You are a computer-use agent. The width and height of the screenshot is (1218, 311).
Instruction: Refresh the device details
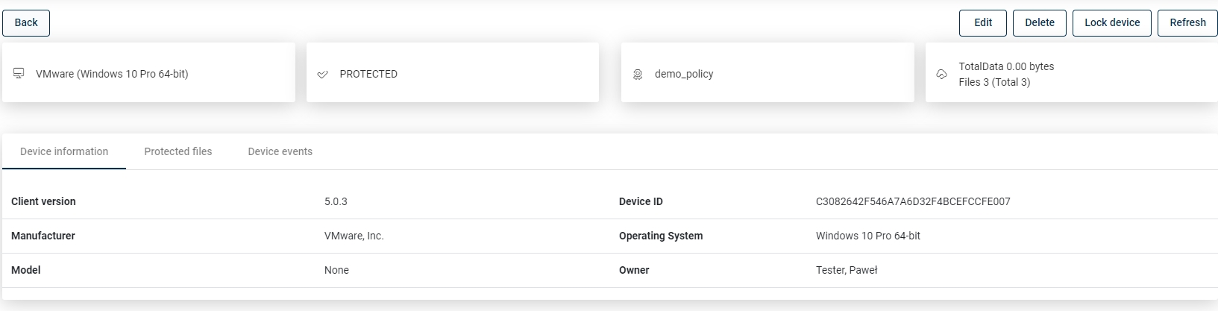(1187, 23)
